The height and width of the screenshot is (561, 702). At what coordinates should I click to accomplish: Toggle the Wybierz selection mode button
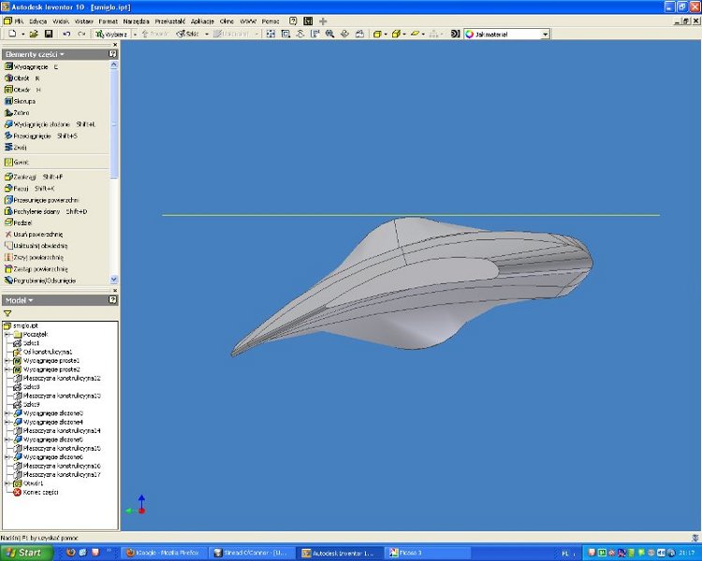coord(111,34)
